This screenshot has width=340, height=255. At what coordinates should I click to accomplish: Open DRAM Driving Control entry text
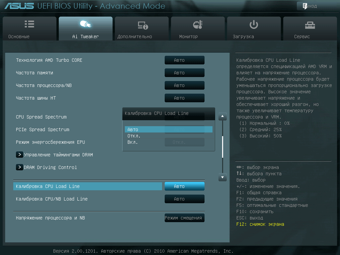50,167
